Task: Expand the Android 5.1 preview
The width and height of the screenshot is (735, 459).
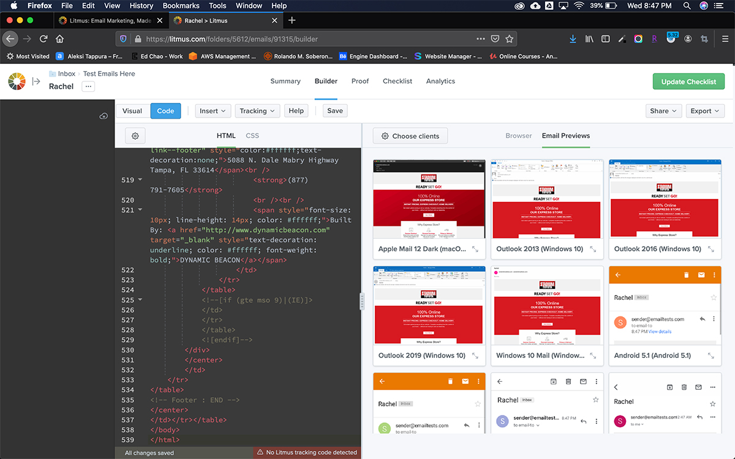Action: [x=710, y=356]
